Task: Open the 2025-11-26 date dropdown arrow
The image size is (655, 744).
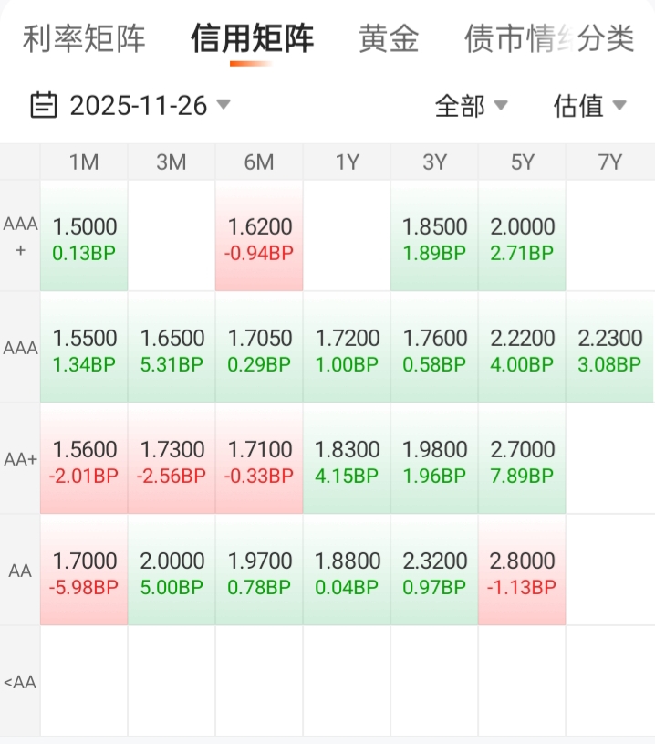Action: pyautogui.click(x=224, y=105)
